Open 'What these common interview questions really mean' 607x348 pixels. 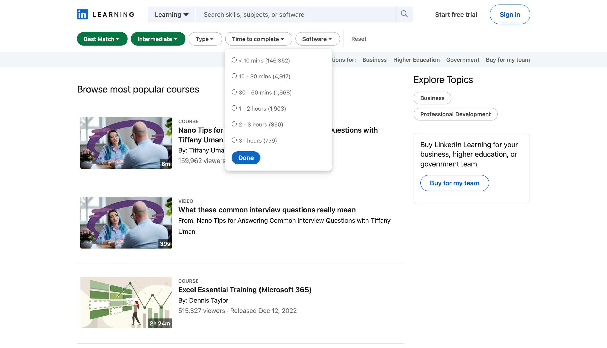click(267, 210)
